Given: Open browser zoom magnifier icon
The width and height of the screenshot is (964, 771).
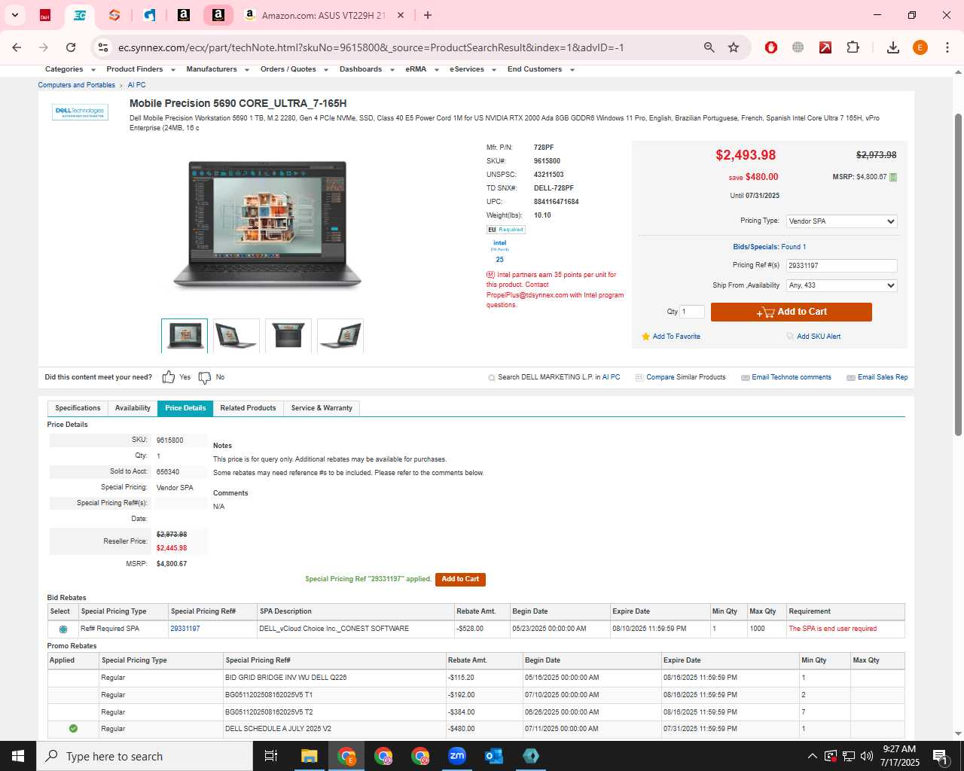Looking at the screenshot, I should point(709,47).
